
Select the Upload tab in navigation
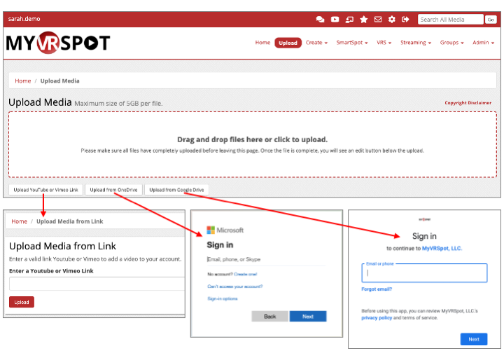(x=288, y=43)
